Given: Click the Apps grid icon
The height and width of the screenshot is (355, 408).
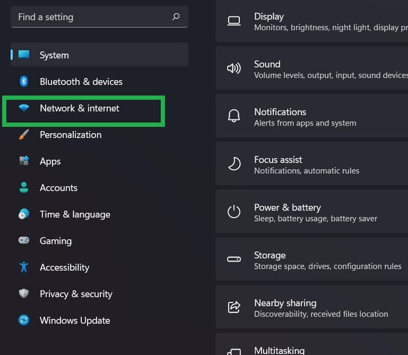Looking at the screenshot, I should tap(24, 161).
